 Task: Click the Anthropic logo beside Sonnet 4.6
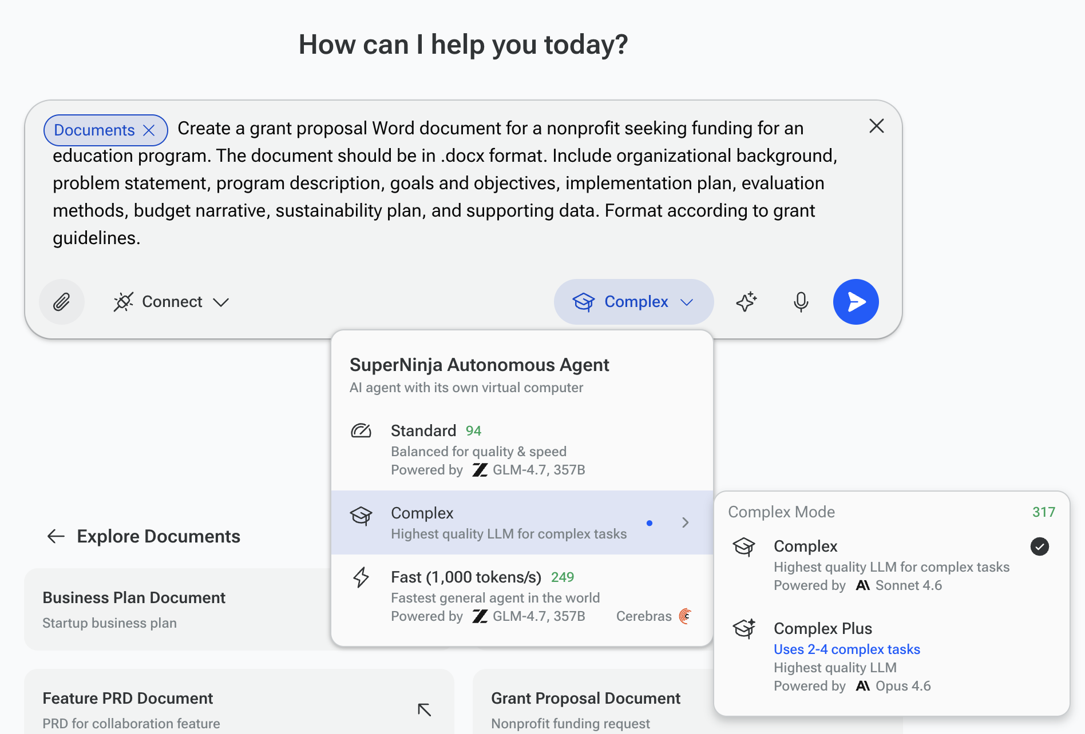[x=863, y=585]
